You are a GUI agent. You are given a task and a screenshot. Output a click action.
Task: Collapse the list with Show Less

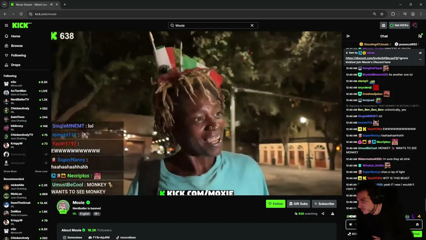coord(41,171)
